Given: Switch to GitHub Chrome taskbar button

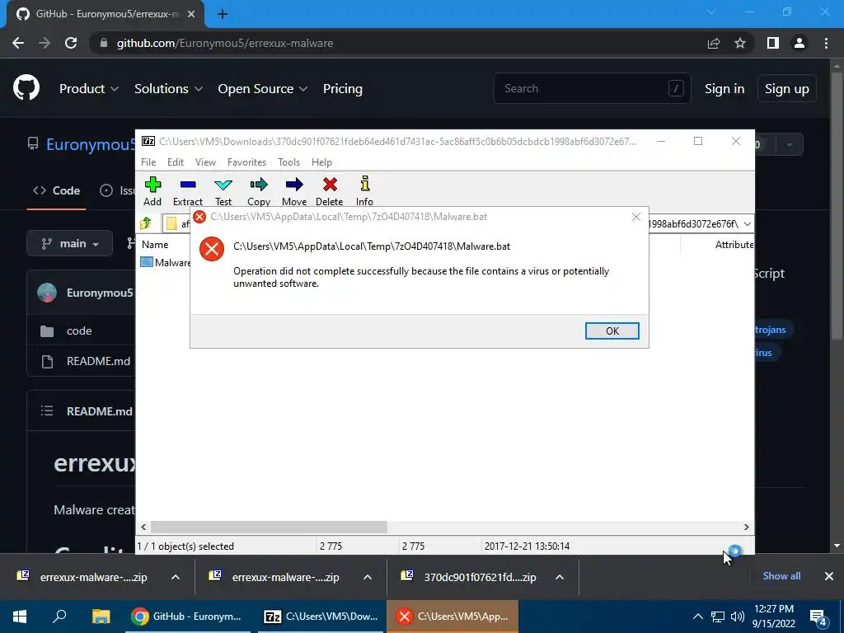Looking at the screenshot, I should click(187, 617).
